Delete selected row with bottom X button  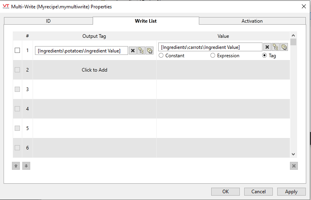[294, 166]
